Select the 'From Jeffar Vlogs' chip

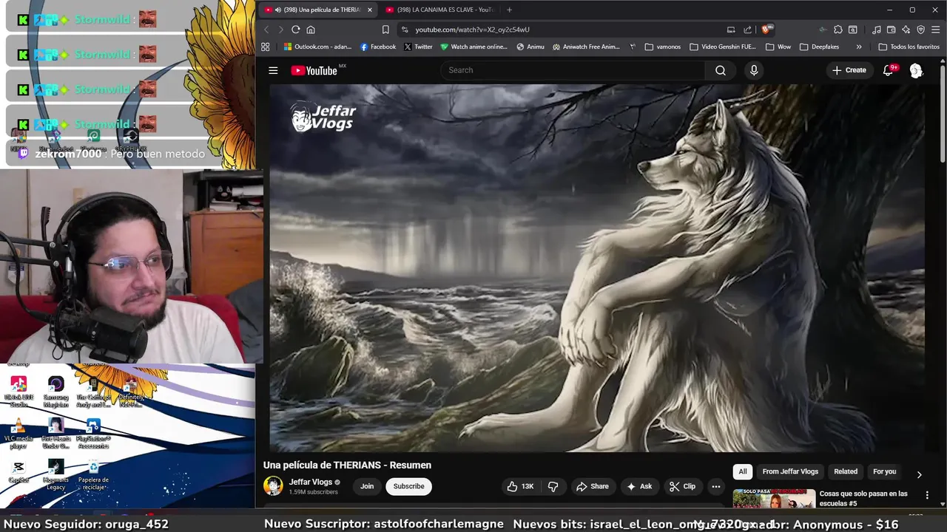(790, 471)
